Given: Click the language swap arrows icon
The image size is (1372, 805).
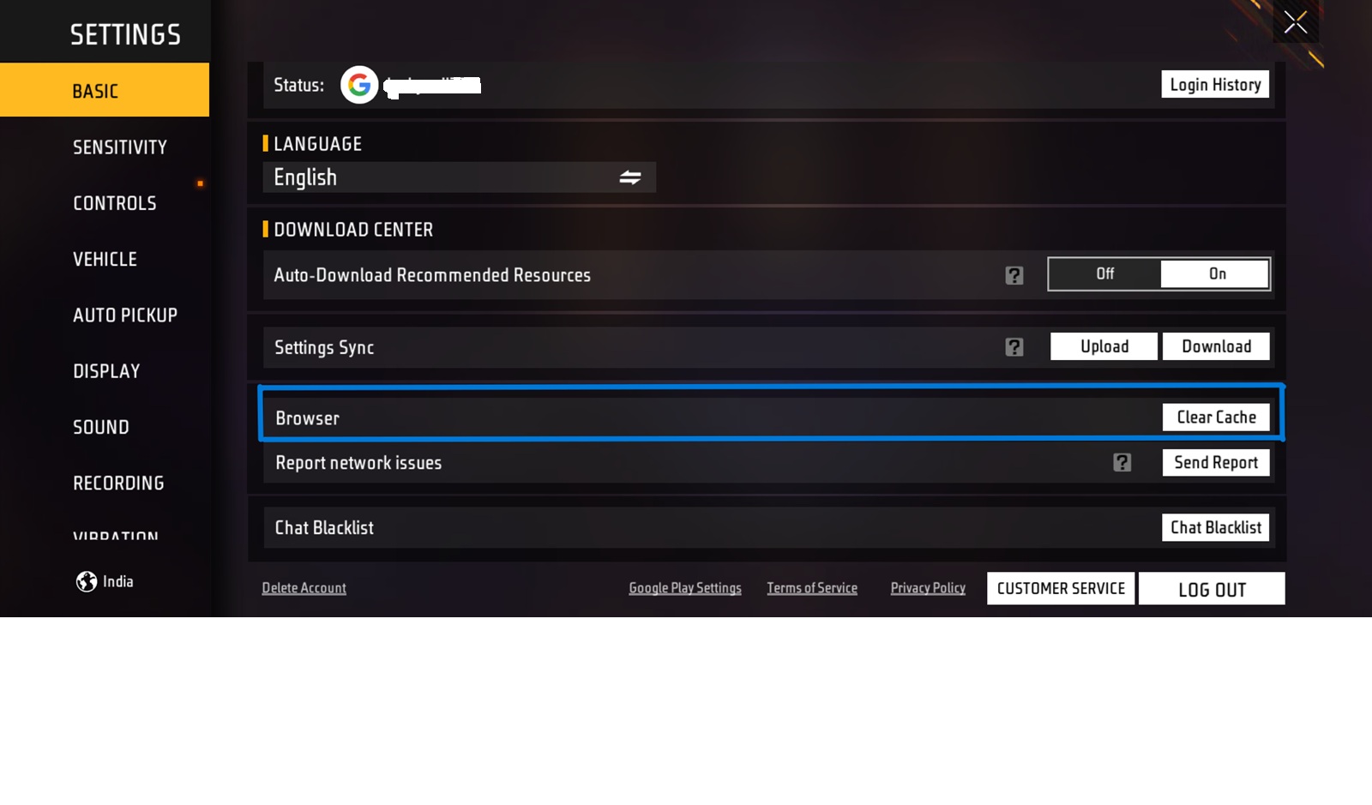Looking at the screenshot, I should point(630,177).
